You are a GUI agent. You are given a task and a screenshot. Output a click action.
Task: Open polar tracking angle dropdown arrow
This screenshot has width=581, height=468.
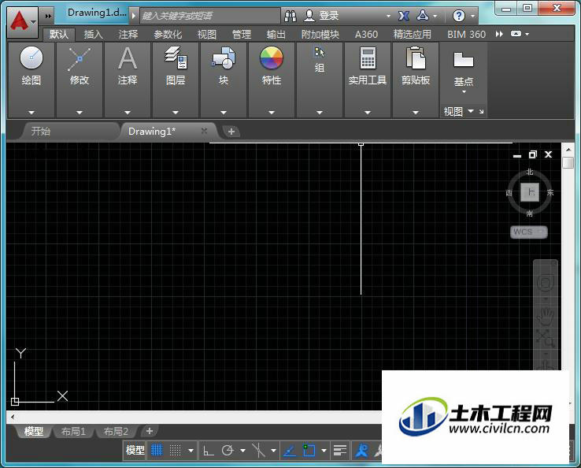point(243,451)
